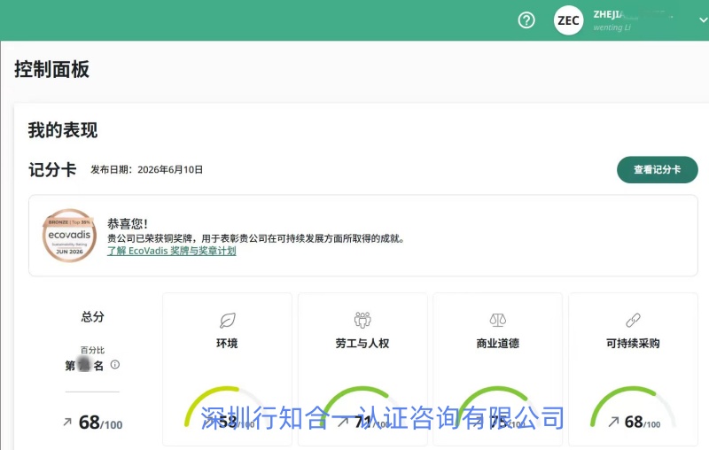Select the 劳工与人权 card title
This screenshot has height=450, width=709.
click(362, 344)
